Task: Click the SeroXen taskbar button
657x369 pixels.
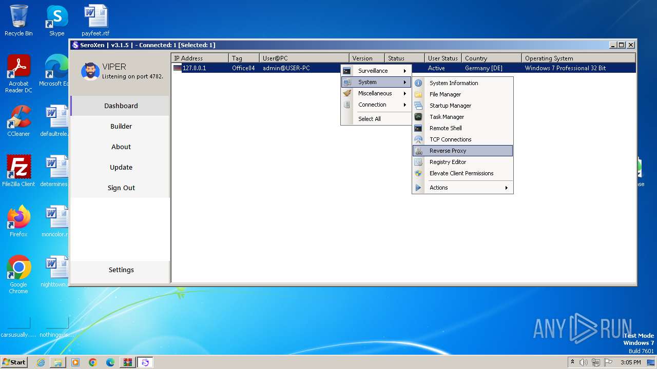Action: coord(145,362)
